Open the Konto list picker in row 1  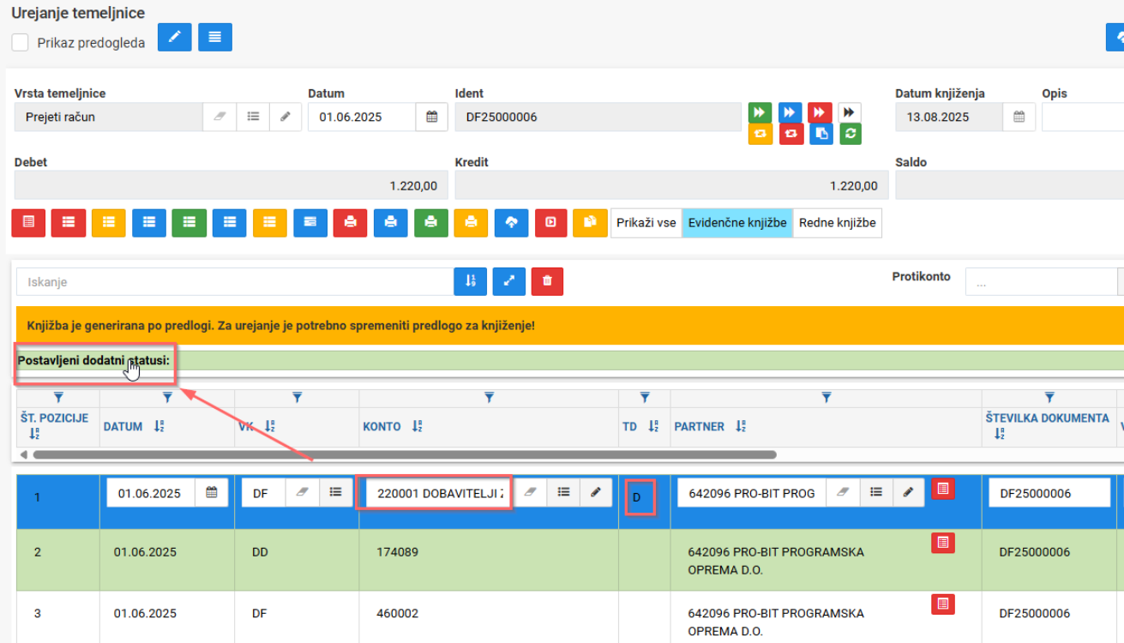[x=563, y=493]
